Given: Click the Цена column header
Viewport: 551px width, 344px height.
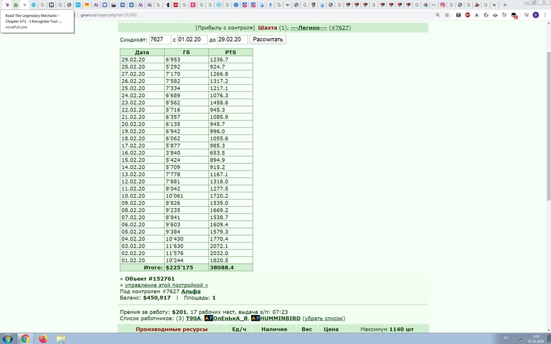Looking at the screenshot, I should point(331,329).
